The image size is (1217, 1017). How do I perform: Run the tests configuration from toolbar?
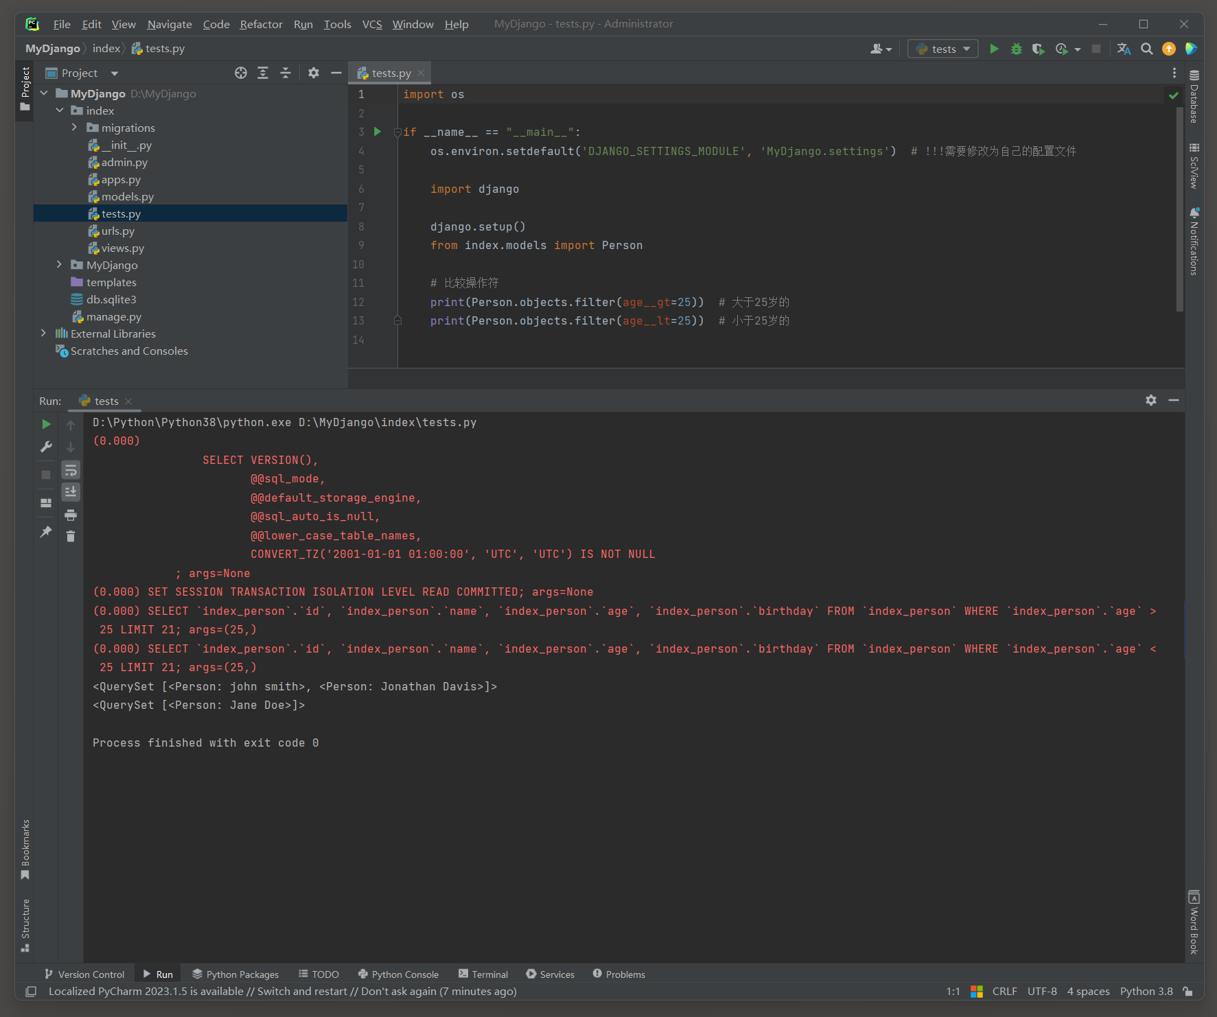click(994, 49)
